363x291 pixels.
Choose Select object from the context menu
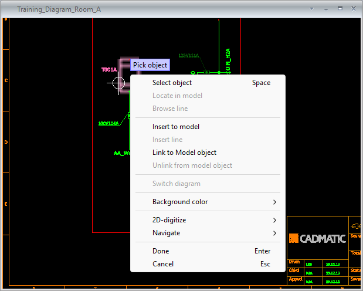pos(172,83)
